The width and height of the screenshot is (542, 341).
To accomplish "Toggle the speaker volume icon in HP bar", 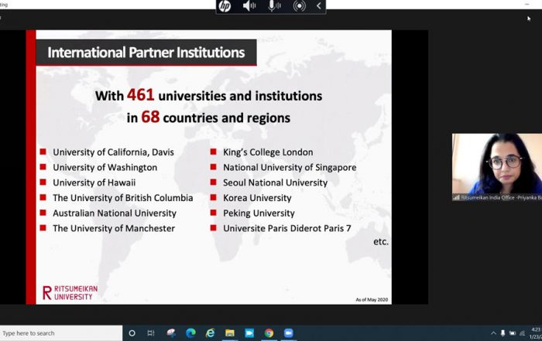I will pos(249,6).
